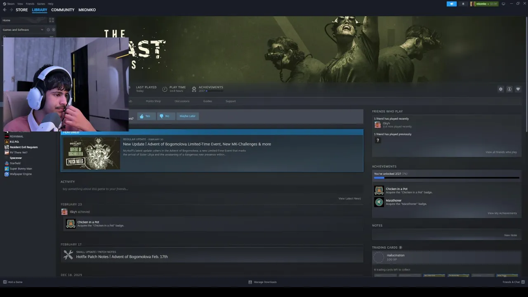This screenshot has height=297, width=528.
Task: Click Add a Game plus icon
Action: (x=5, y=282)
